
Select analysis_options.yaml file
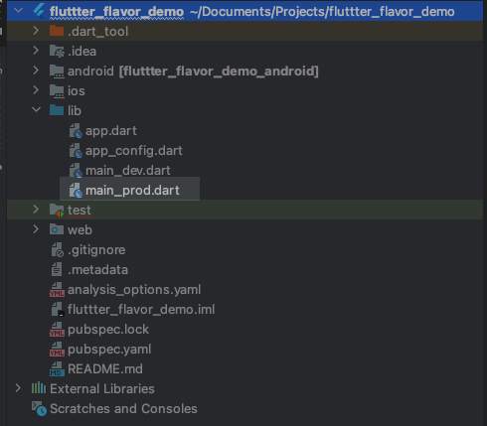[134, 290]
